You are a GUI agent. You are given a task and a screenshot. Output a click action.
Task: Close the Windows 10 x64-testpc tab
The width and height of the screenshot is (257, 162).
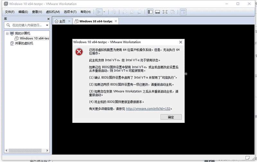[116, 21]
